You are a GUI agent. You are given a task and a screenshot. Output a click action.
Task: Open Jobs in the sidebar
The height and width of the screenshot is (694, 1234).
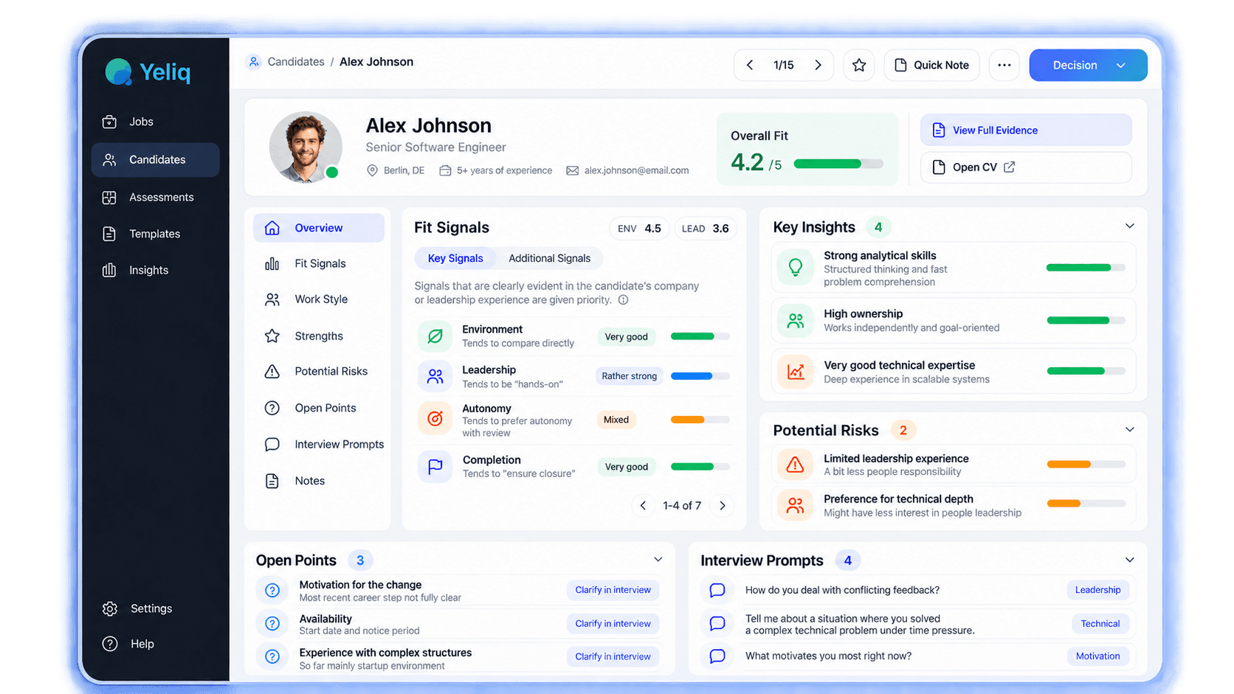pyautogui.click(x=155, y=122)
